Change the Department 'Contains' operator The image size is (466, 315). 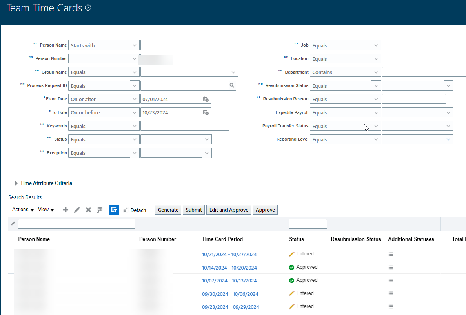[x=375, y=72]
